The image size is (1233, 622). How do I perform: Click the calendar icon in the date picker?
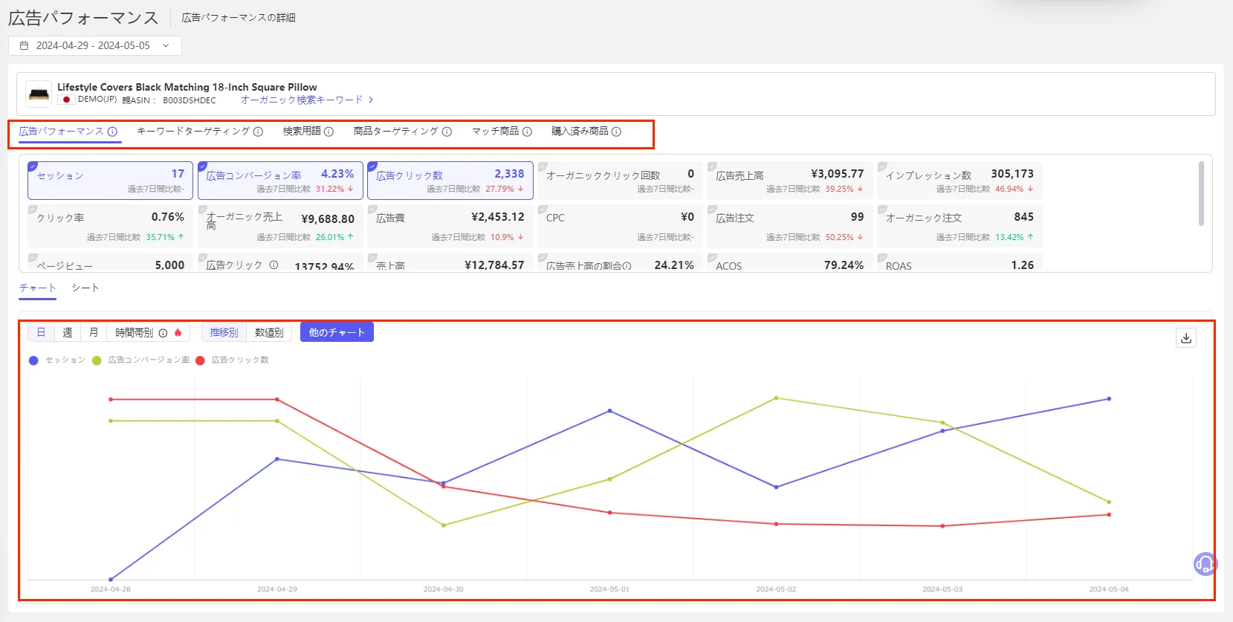click(24, 45)
